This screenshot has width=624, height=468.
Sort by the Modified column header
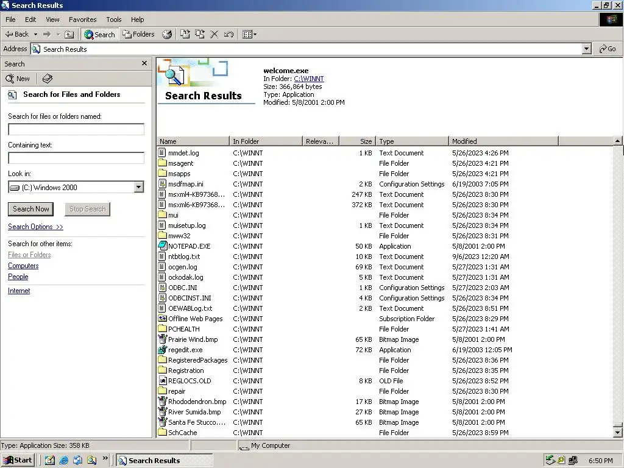tap(503, 141)
